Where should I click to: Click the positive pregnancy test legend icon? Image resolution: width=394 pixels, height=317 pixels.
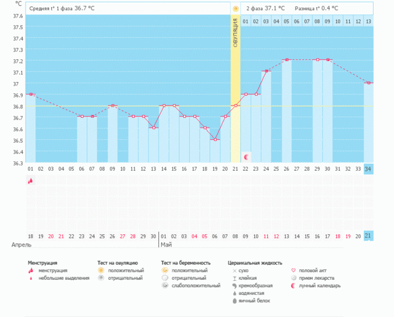[165, 271]
